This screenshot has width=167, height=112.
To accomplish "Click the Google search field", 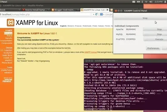I will tap(109, 14).
